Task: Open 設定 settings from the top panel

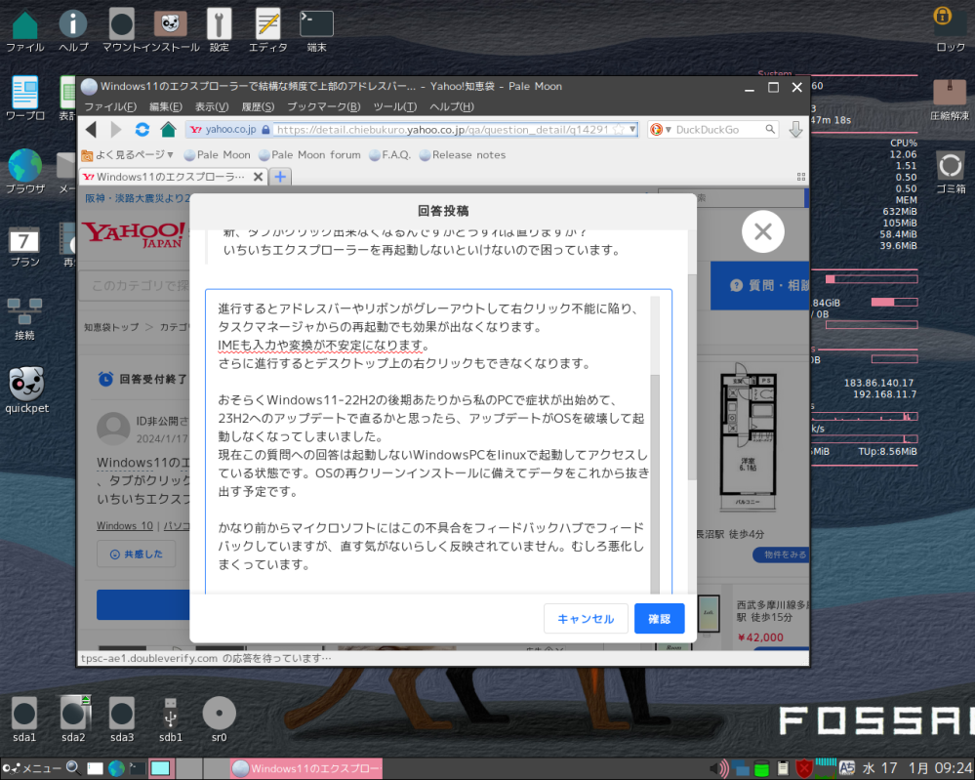Action: [219, 23]
